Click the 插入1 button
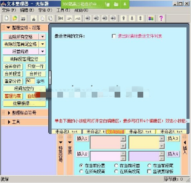Viewport: 191px width, 183px height. click(x=82, y=139)
